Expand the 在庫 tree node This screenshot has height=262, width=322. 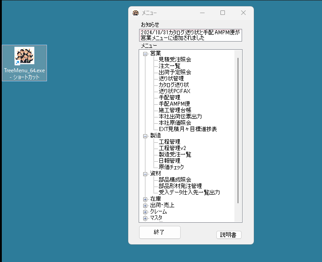coord(145,199)
